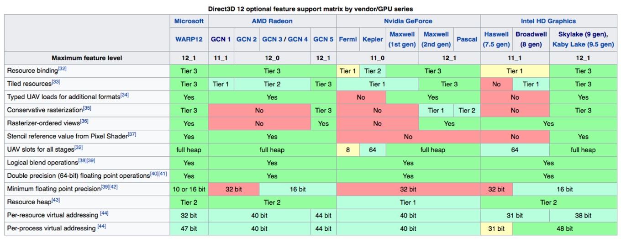Open reference [43] beside Resource heap
621x239 pixels.
tap(56, 200)
